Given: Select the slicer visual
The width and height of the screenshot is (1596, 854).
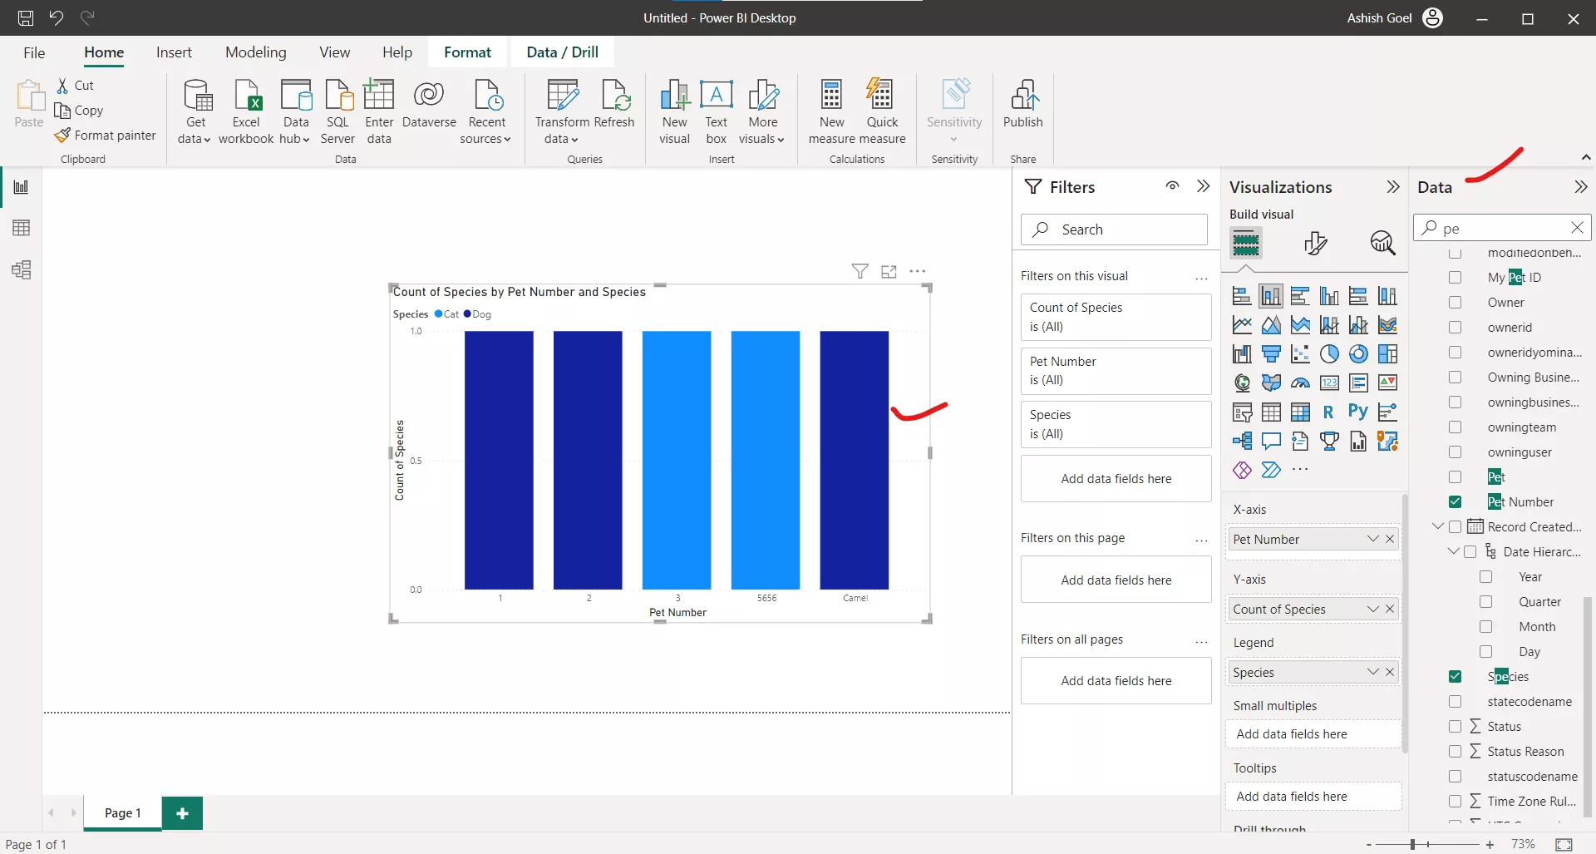Looking at the screenshot, I should 1242,411.
